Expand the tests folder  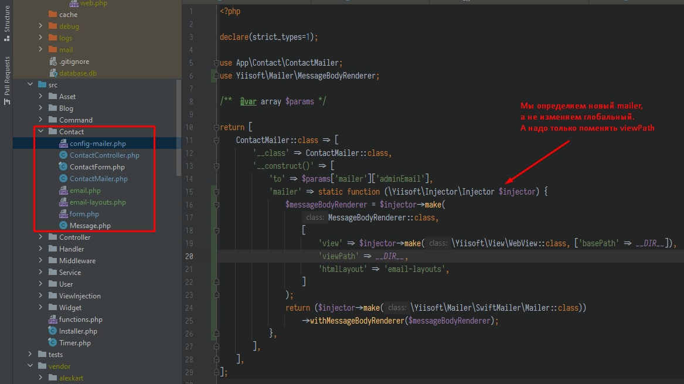[x=30, y=354]
